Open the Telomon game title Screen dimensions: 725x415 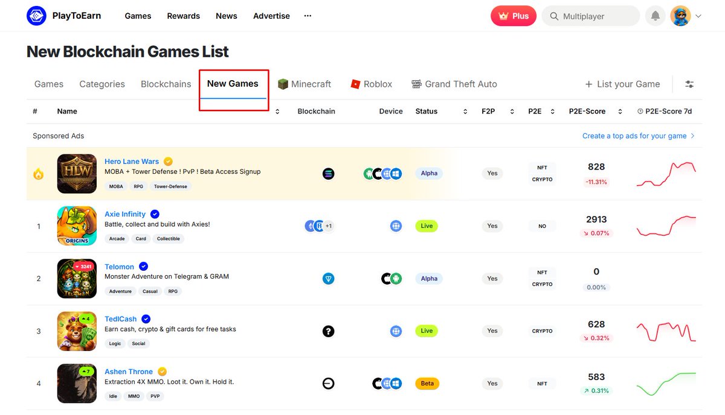(120, 267)
